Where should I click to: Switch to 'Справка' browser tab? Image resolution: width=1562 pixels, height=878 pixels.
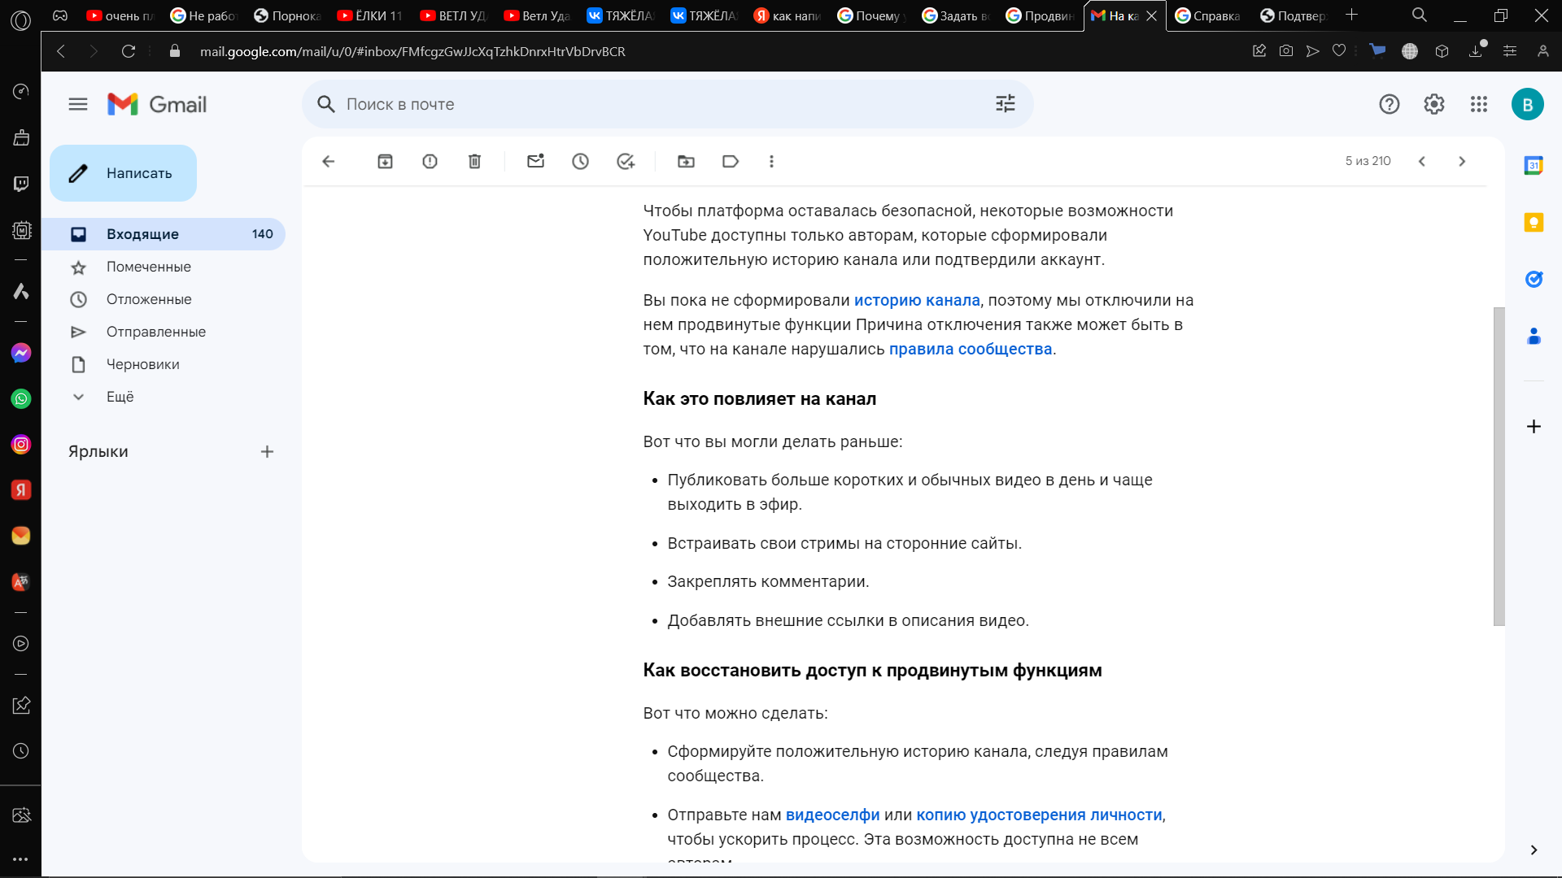tap(1208, 15)
